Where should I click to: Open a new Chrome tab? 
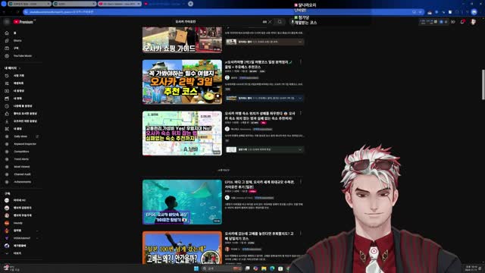[190, 4]
